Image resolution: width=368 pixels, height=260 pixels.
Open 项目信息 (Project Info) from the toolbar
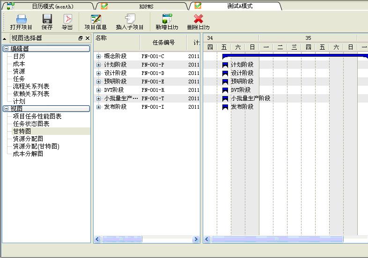pos(96,19)
